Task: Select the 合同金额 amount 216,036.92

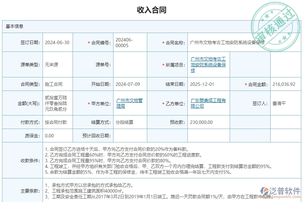Action: [284, 85]
